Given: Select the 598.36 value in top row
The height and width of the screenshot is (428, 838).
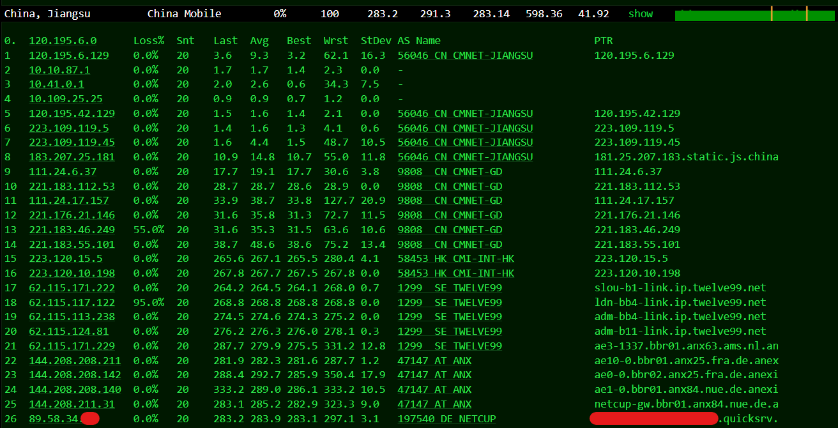Looking at the screenshot, I should tap(544, 13).
